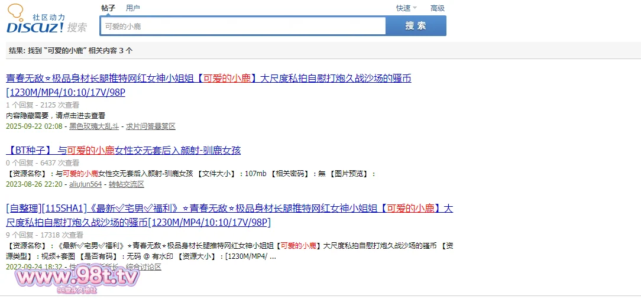The image size is (641, 299).
Task: Click the Discuz! logo
Action: pyautogui.click(x=35, y=27)
